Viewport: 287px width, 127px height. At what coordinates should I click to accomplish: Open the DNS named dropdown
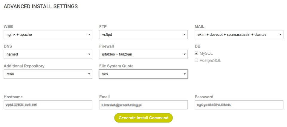(x=48, y=54)
